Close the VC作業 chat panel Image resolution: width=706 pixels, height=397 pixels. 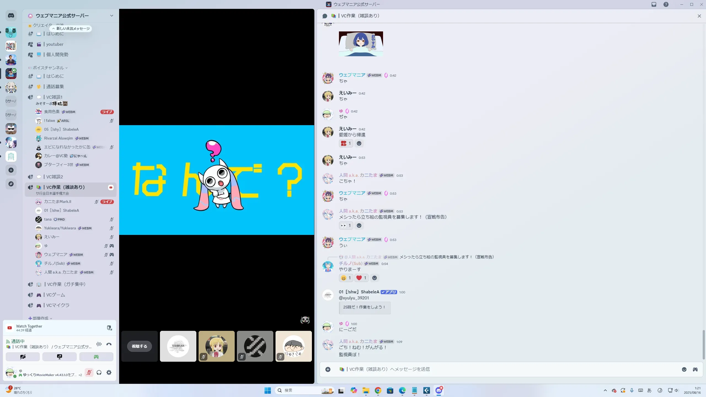coord(699,16)
